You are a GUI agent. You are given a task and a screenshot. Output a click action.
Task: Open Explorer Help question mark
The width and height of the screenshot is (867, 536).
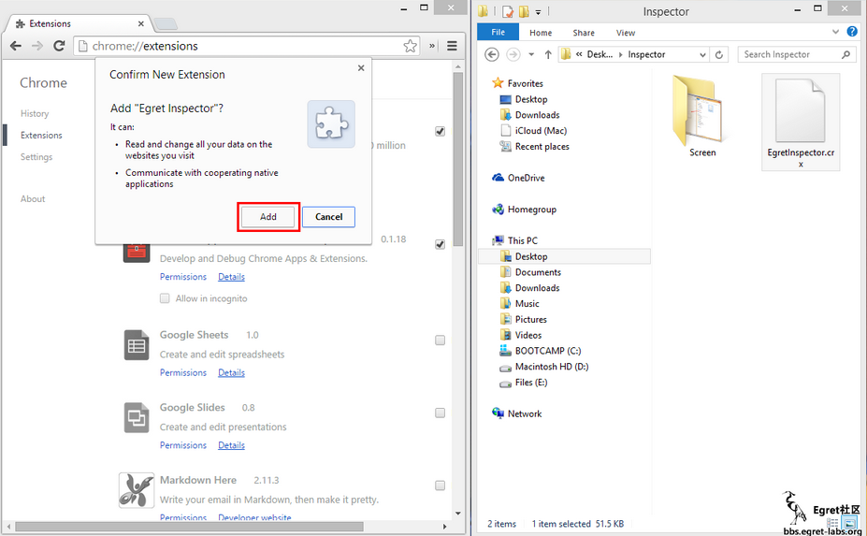coord(852,32)
